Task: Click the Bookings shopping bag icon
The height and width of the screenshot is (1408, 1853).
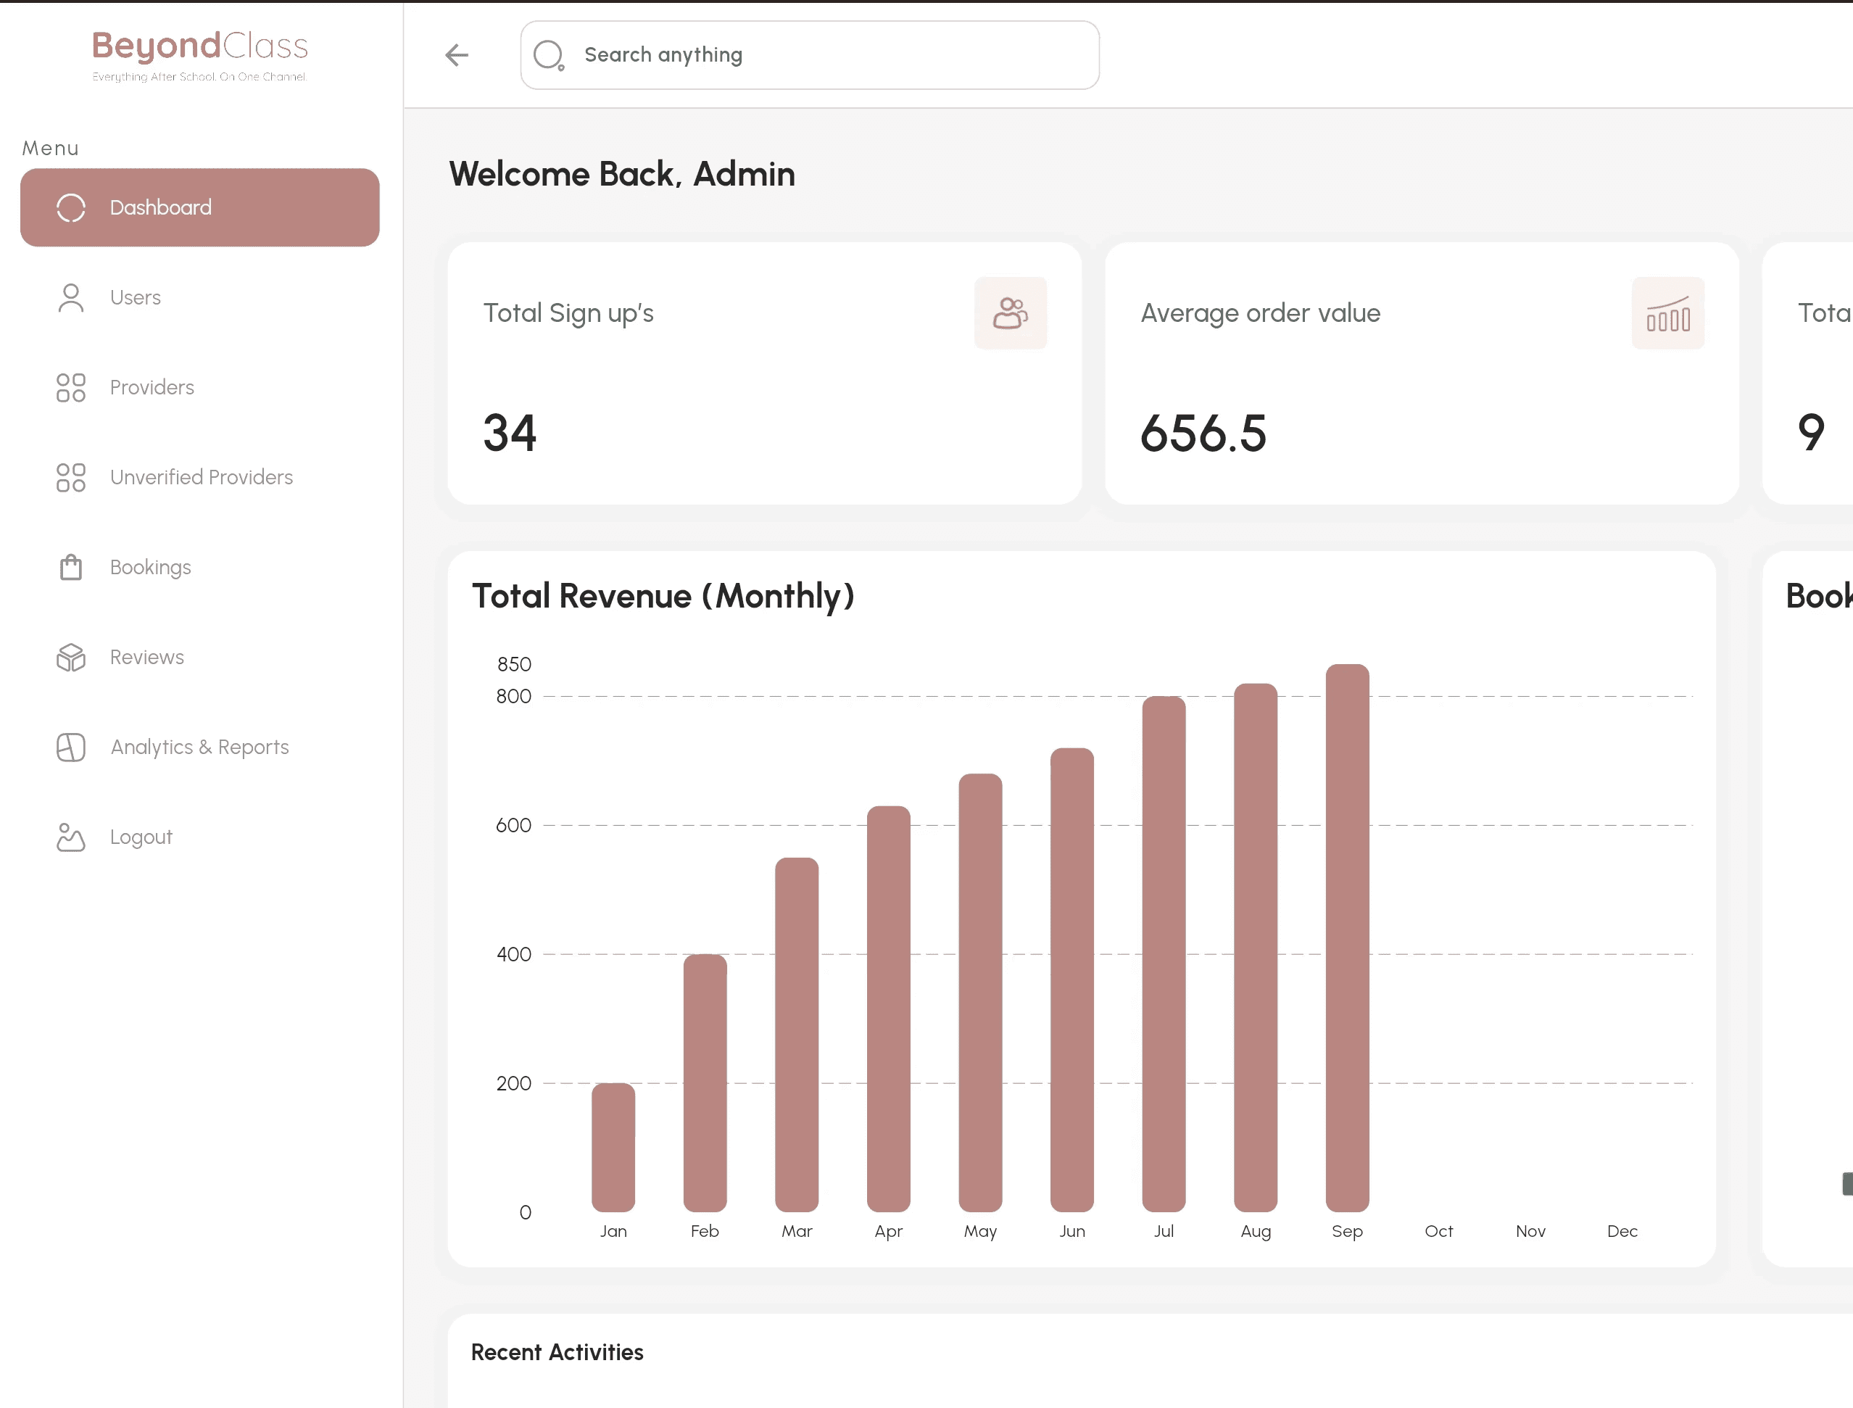Action: 71,568
